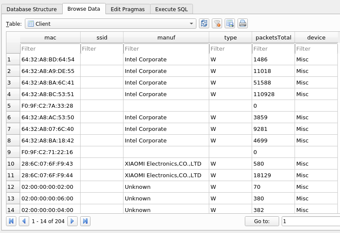Jump to last page of records
The width and height of the screenshot is (340, 233).
(85, 221)
